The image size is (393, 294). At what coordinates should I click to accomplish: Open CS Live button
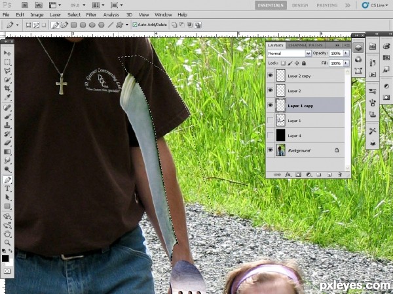(x=375, y=5)
